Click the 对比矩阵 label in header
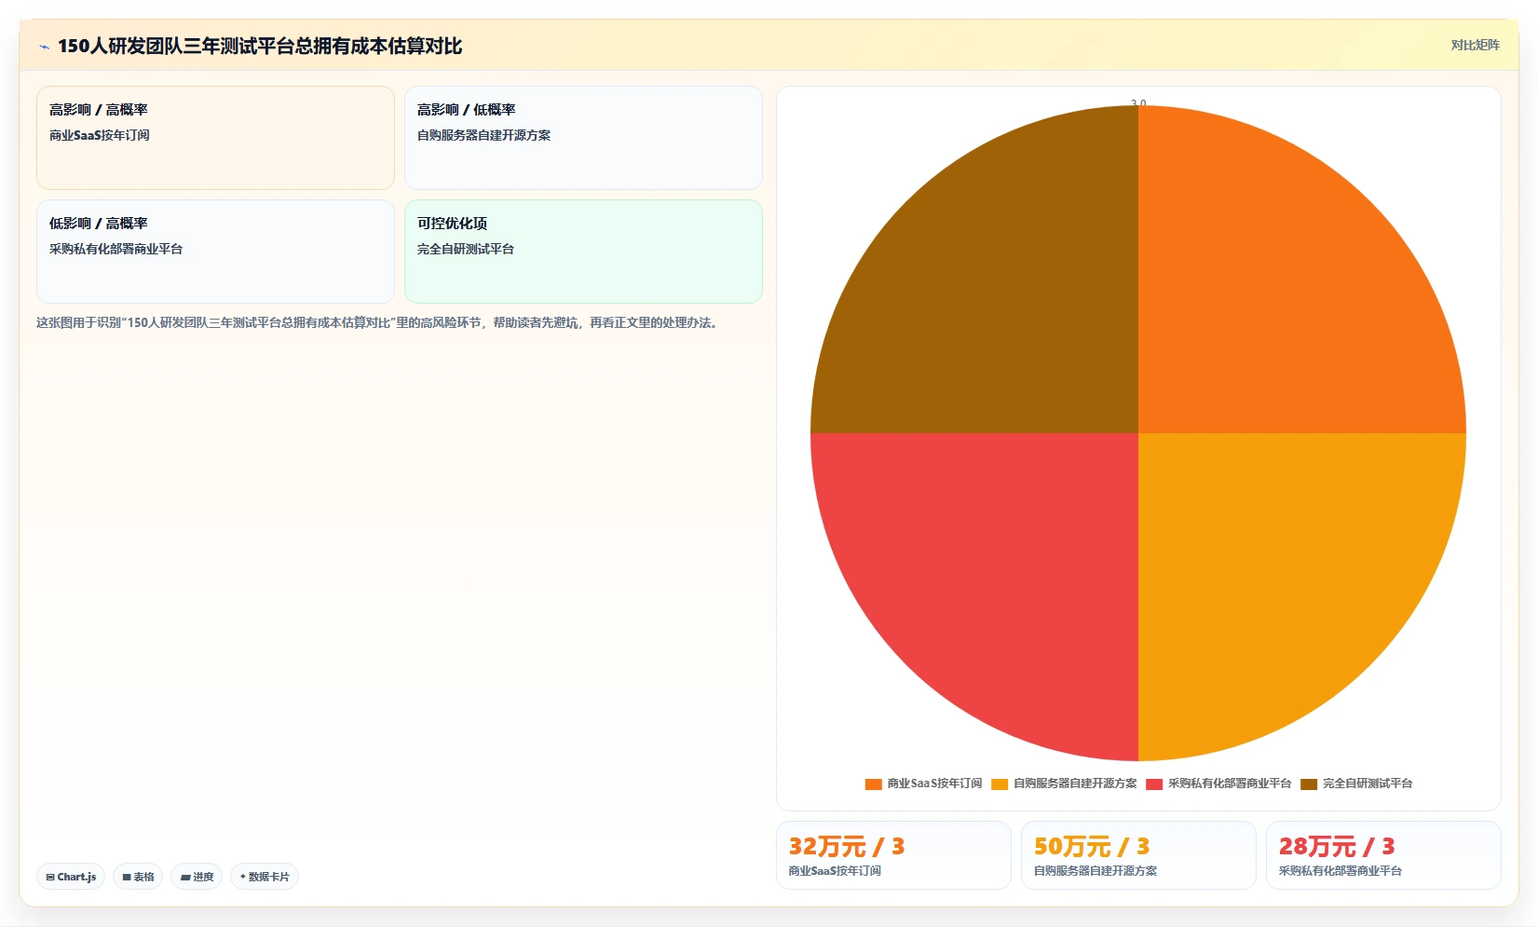 1475,45
